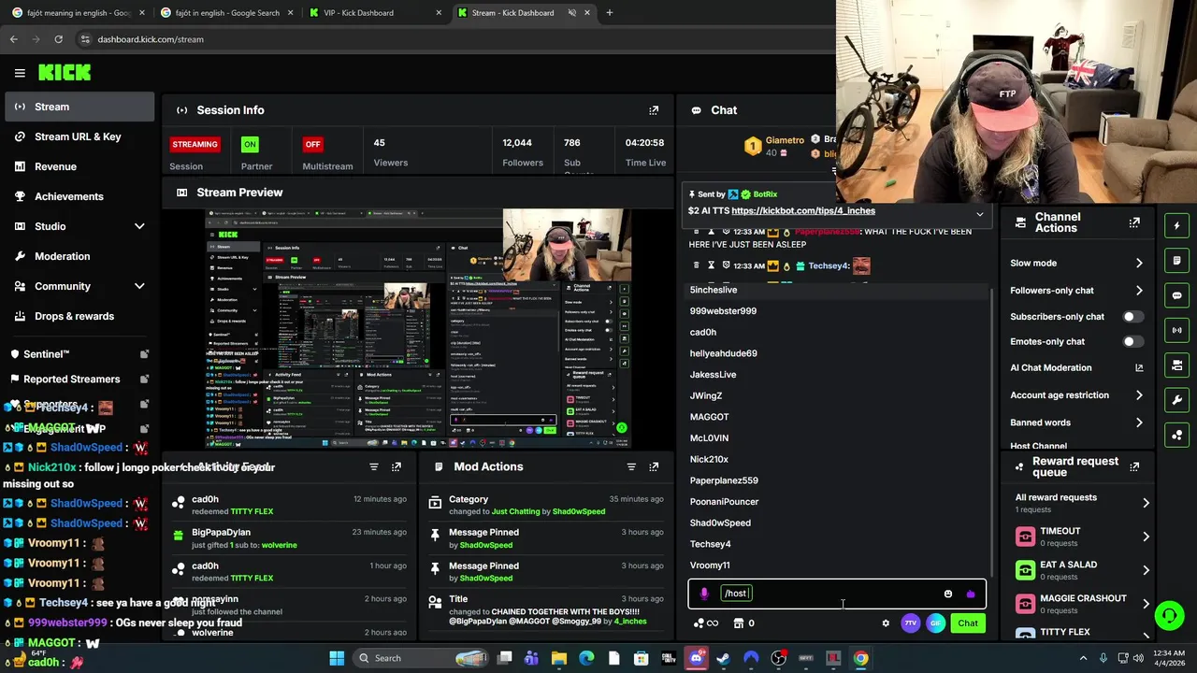1197x673 pixels.
Task: Pop out the Reward request queue panel
Action: point(1134,466)
